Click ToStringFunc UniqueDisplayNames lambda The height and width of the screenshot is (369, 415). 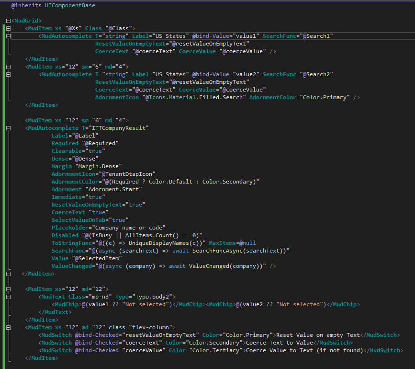[129, 243]
